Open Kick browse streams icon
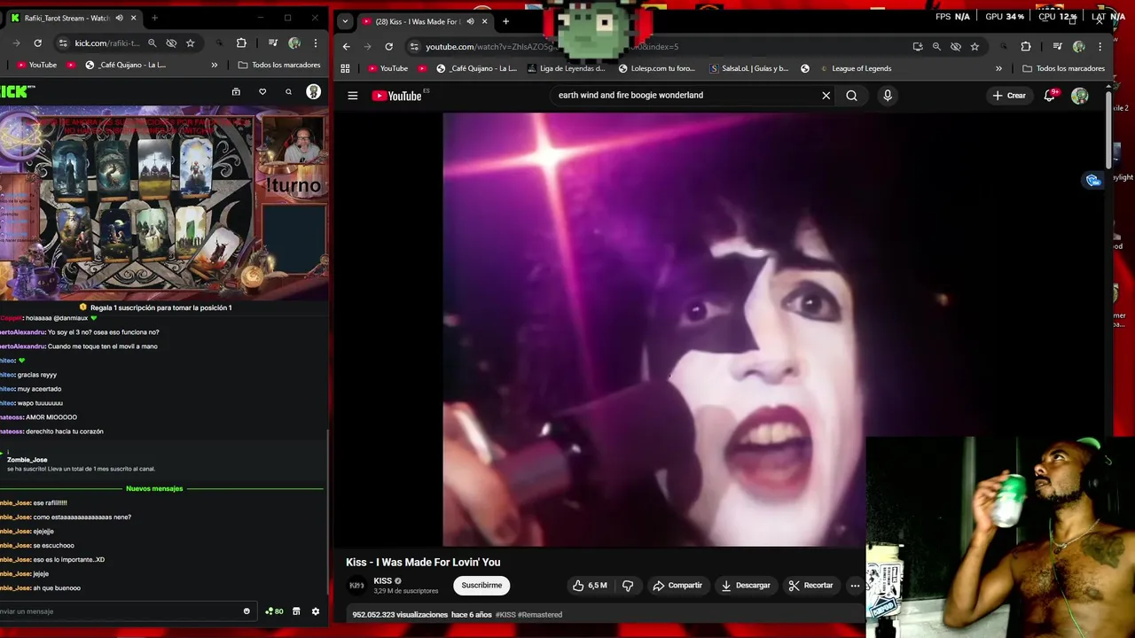1135x638 pixels. click(x=236, y=91)
